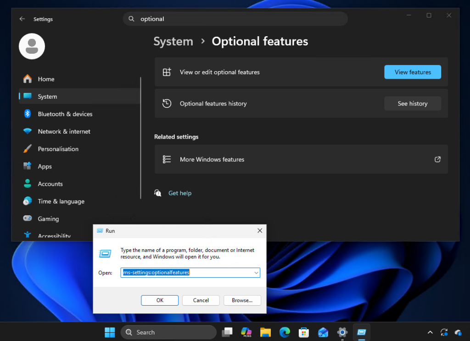Open Outlook from the taskbar
470x341 pixels.
pyautogui.click(x=323, y=332)
